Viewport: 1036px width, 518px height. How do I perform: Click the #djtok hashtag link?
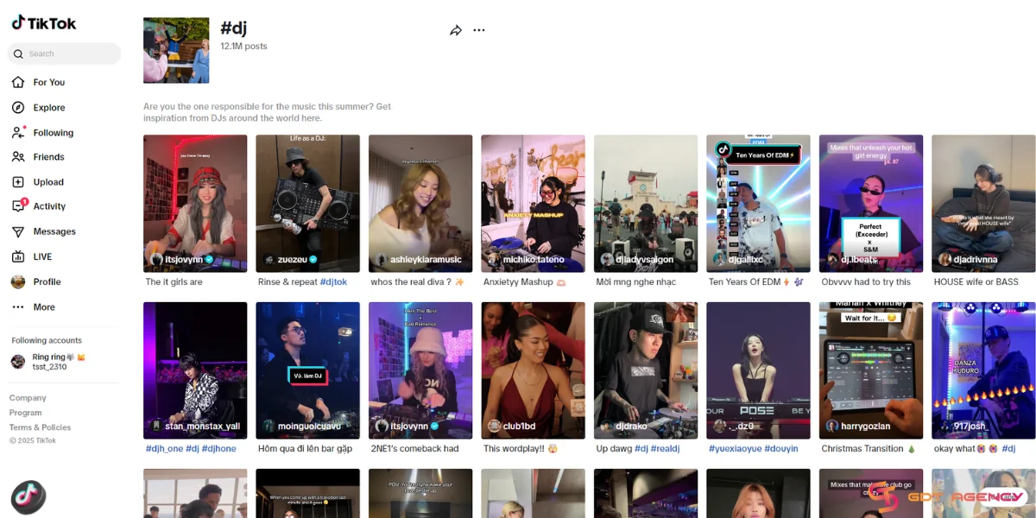(333, 282)
